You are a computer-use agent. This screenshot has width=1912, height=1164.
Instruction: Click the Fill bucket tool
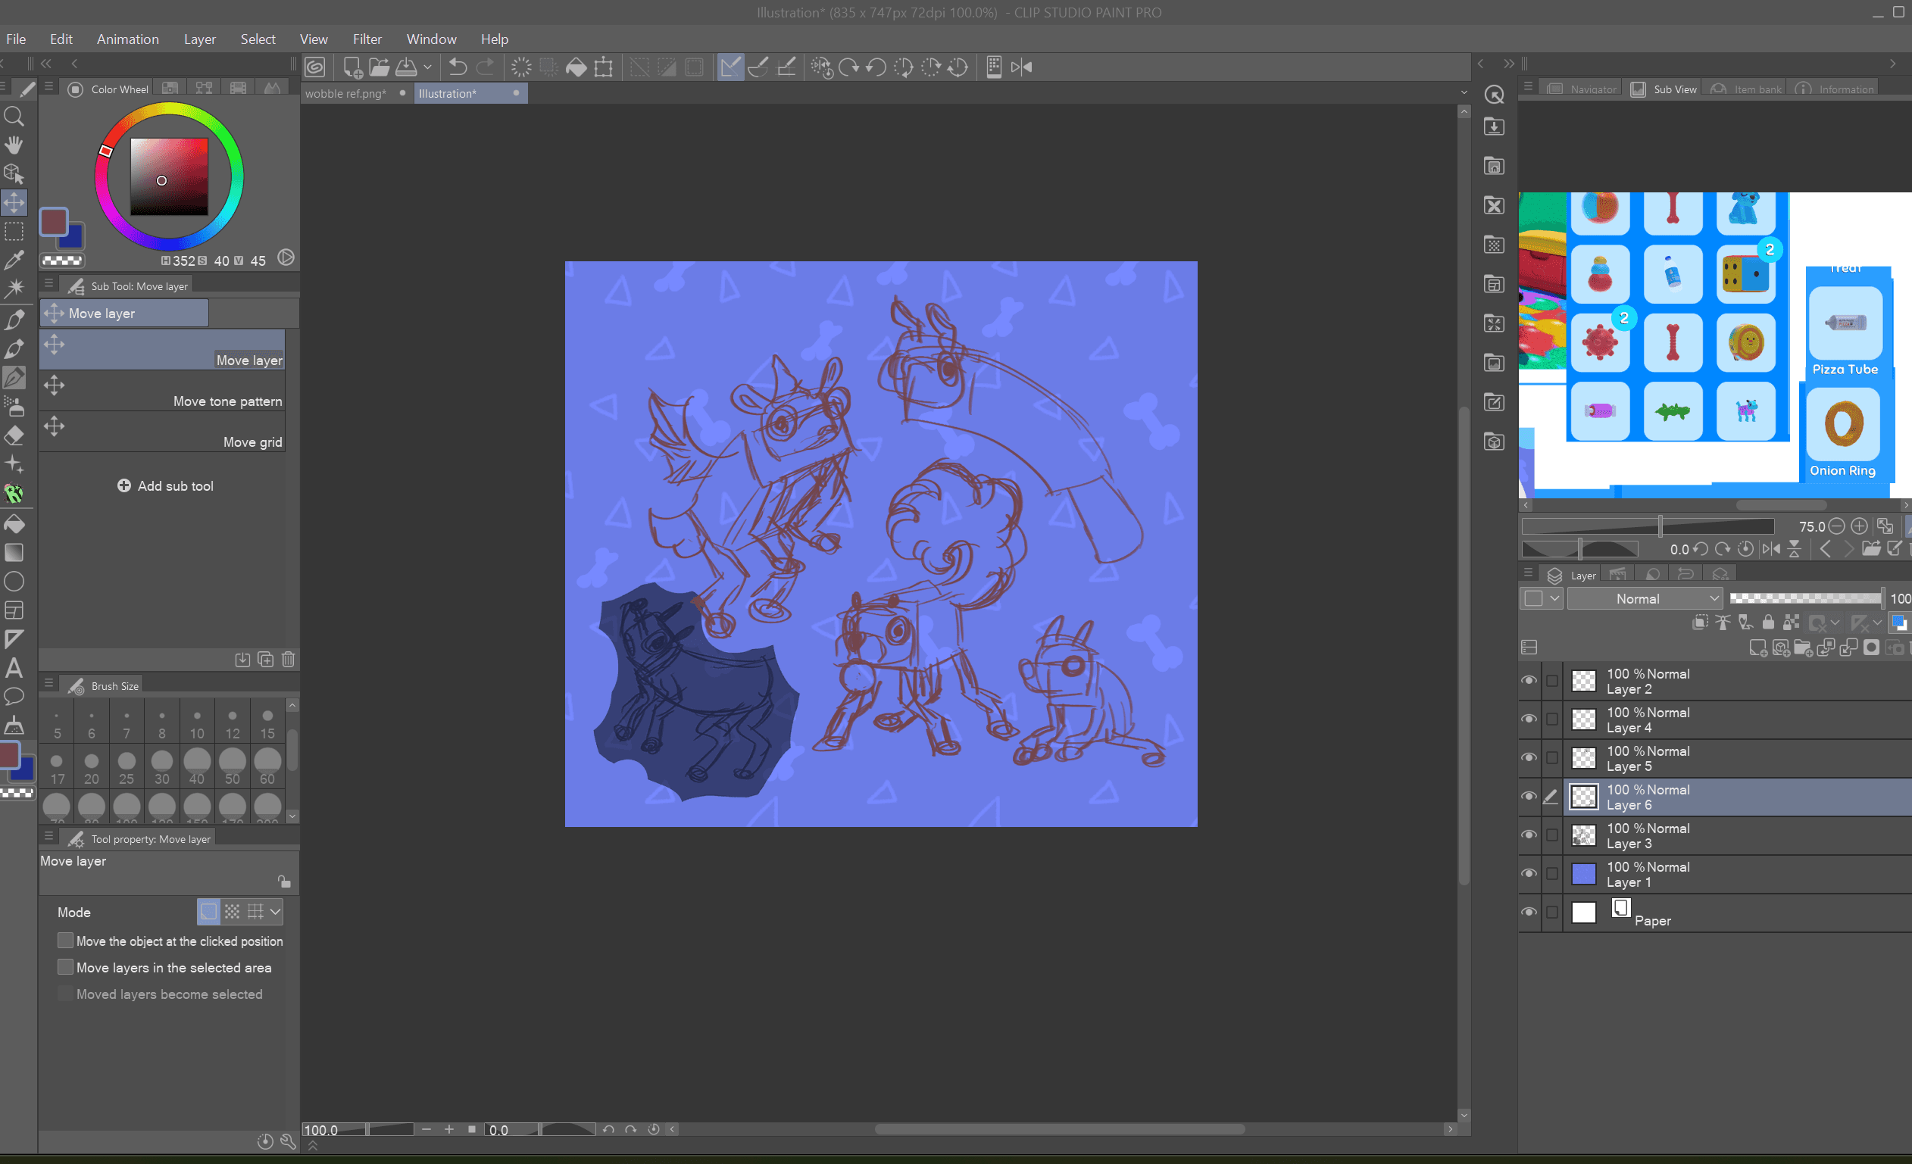click(14, 524)
